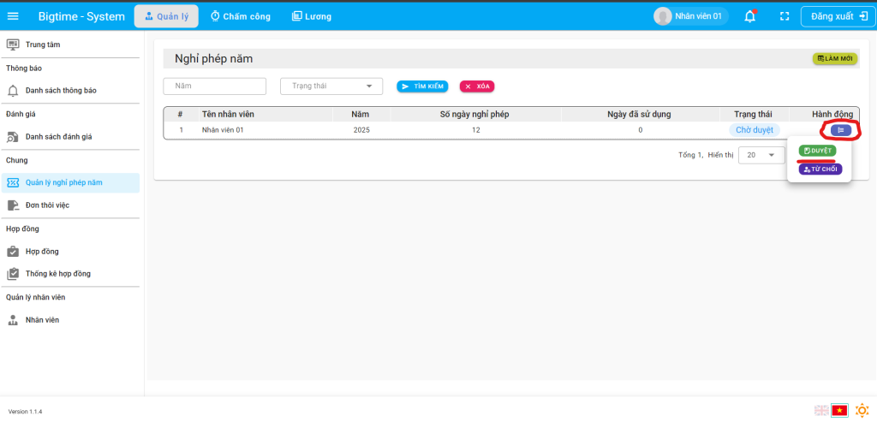This screenshot has width=877, height=422.
Task: Select the Vietnamese flag language
Action: point(839,410)
